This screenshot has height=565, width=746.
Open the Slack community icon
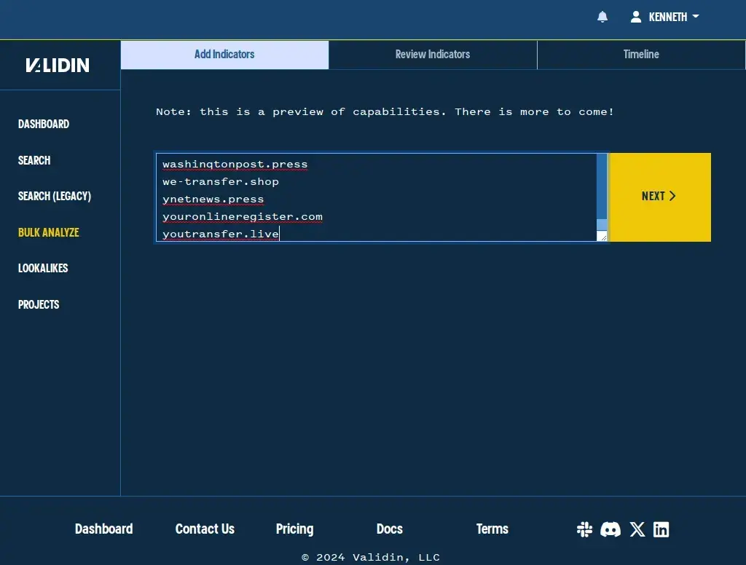[x=584, y=529]
